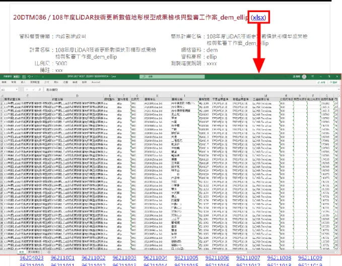The image size is (342, 266).
Task: Open the user account avatar in Excel
Action: tap(304, 76)
